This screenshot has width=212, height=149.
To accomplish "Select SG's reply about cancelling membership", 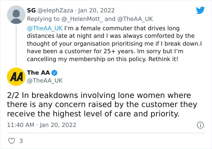I will [x=109, y=44].
